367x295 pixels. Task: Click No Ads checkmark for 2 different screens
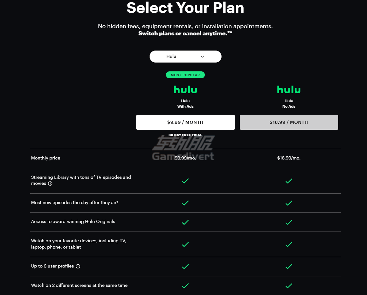(289, 286)
